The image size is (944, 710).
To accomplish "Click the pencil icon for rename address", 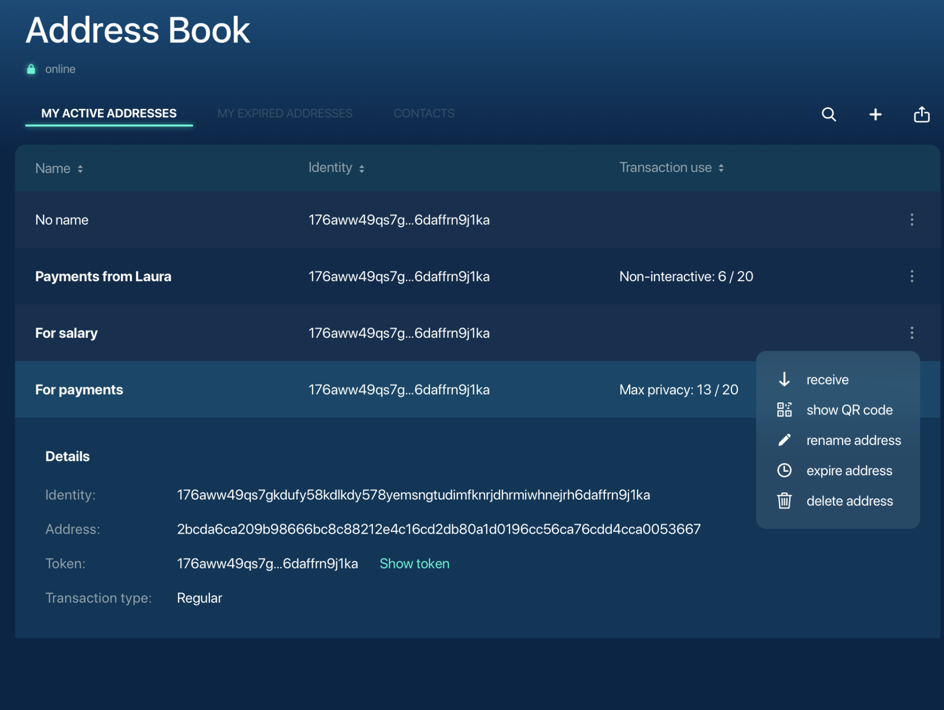I will (x=784, y=440).
